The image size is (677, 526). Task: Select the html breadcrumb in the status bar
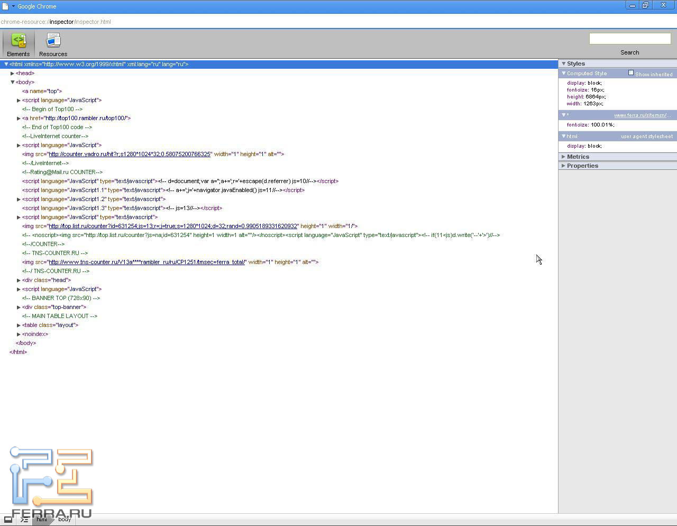[42, 519]
